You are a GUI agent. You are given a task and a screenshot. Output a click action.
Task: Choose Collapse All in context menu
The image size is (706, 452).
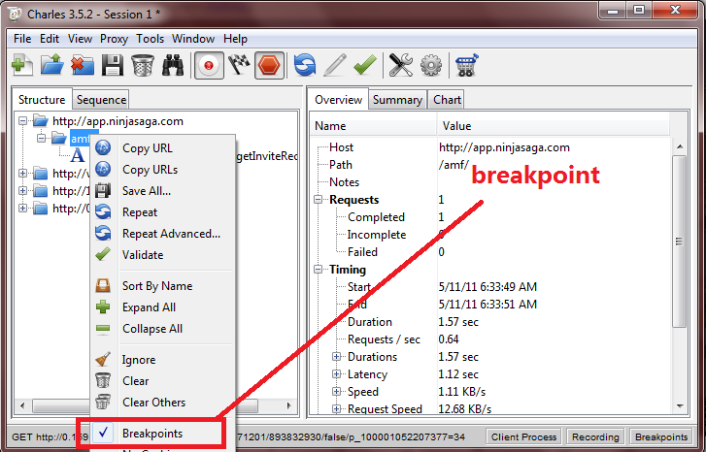coord(162,329)
